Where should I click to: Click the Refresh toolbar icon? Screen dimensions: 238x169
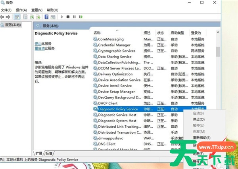click(x=31, y=17)
